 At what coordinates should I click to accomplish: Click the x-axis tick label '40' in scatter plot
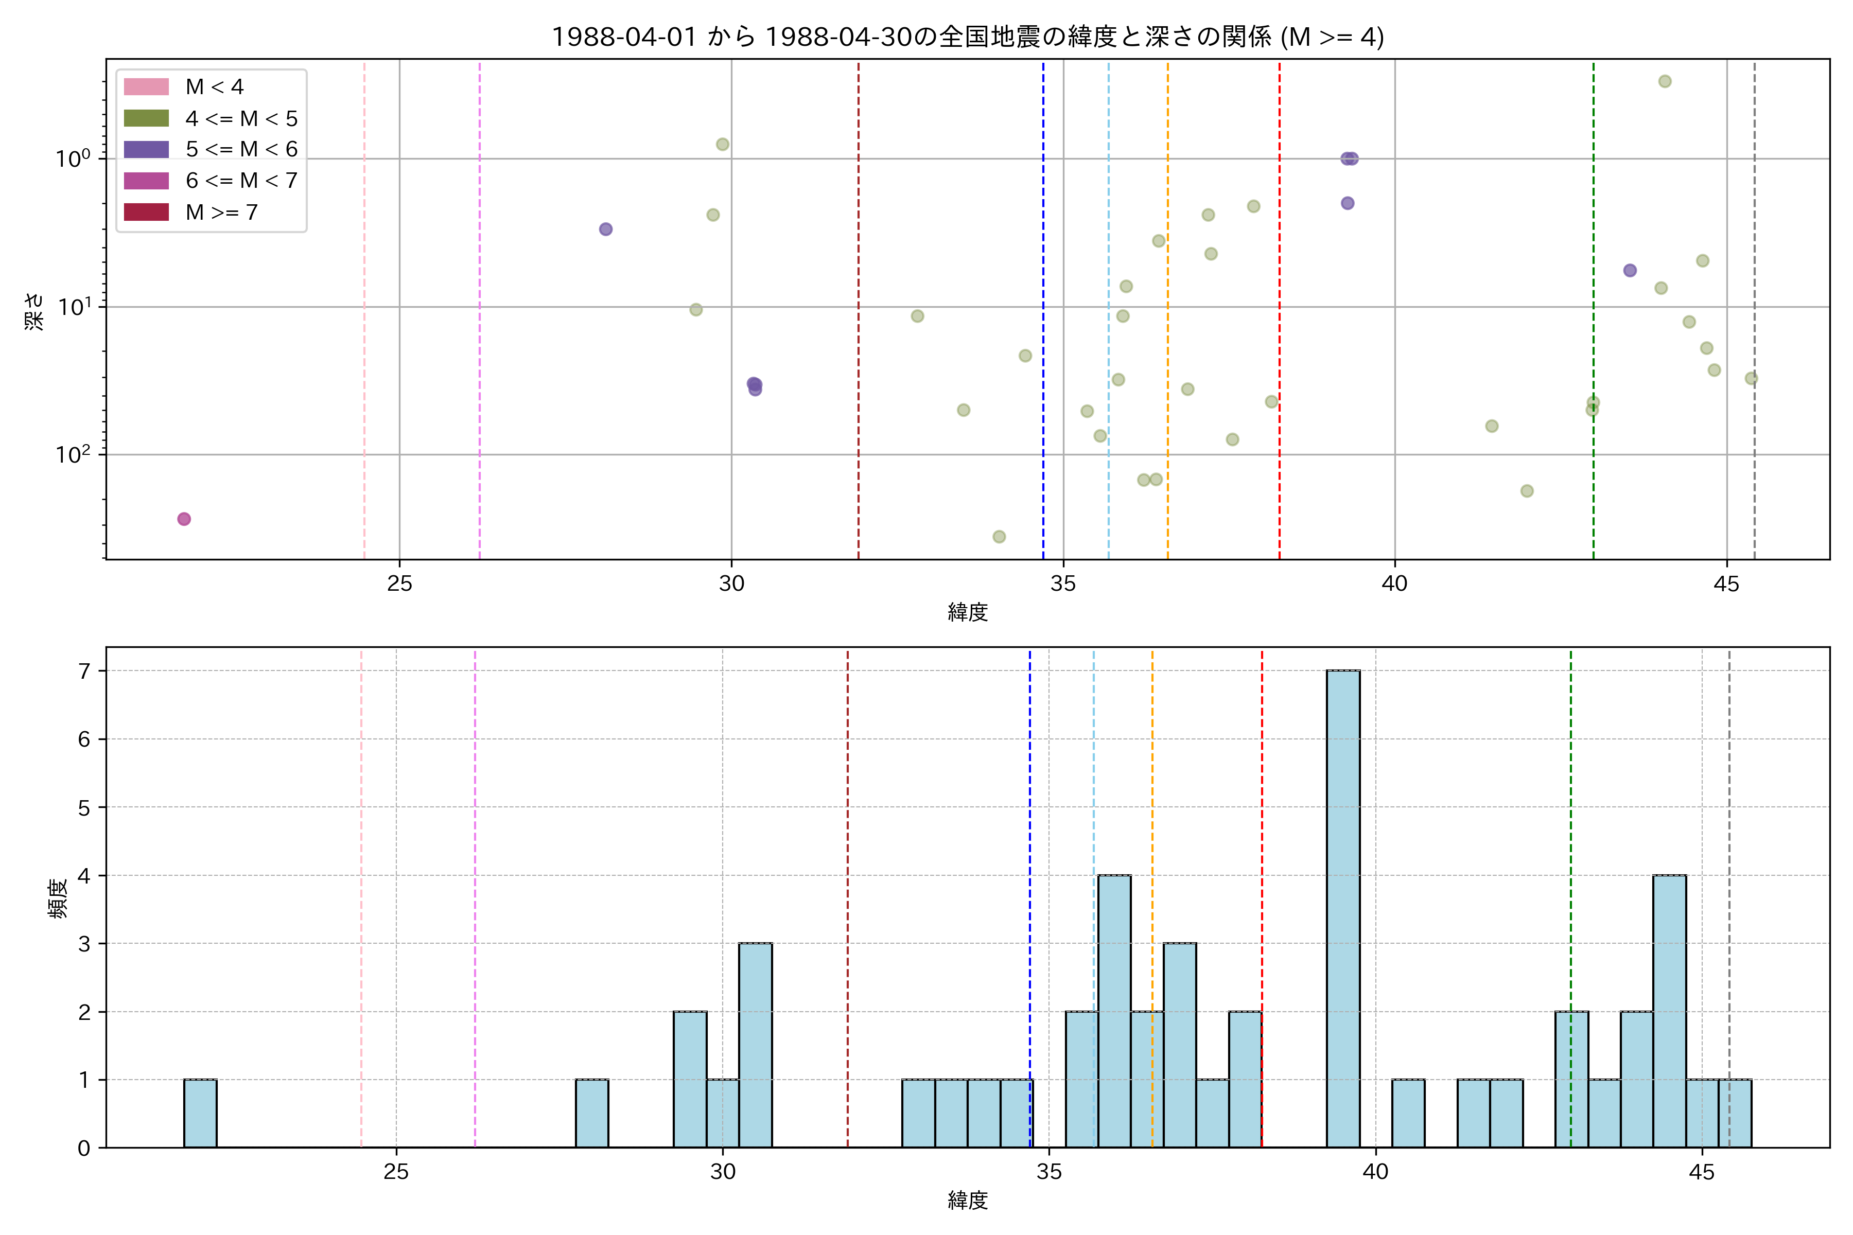tap(1394, 584)
